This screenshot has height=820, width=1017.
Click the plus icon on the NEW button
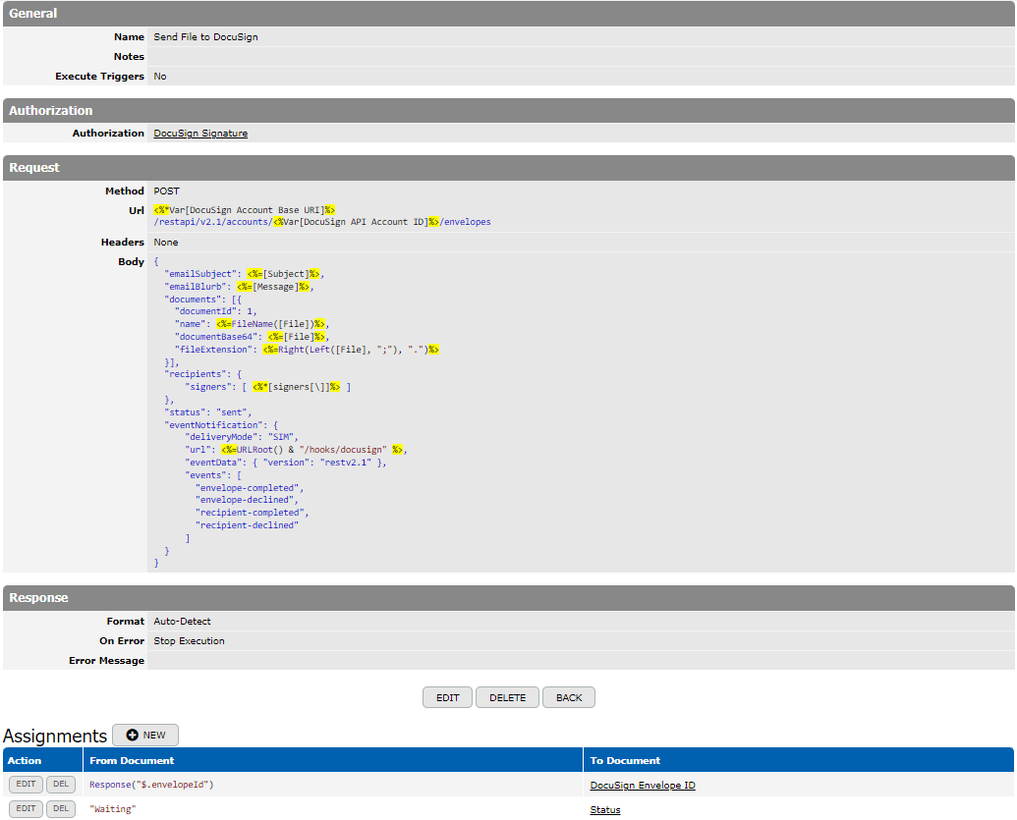pos(132,736)
